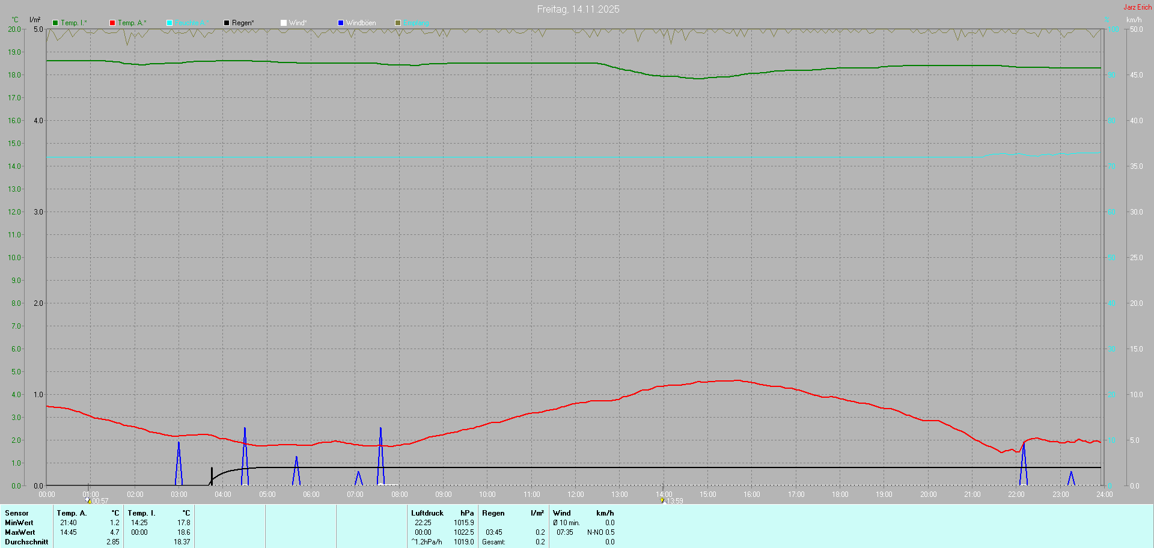This screenshot has height=548, width=1154.
Task: Click the blue Windböen legend square
Action: point(341,23)
